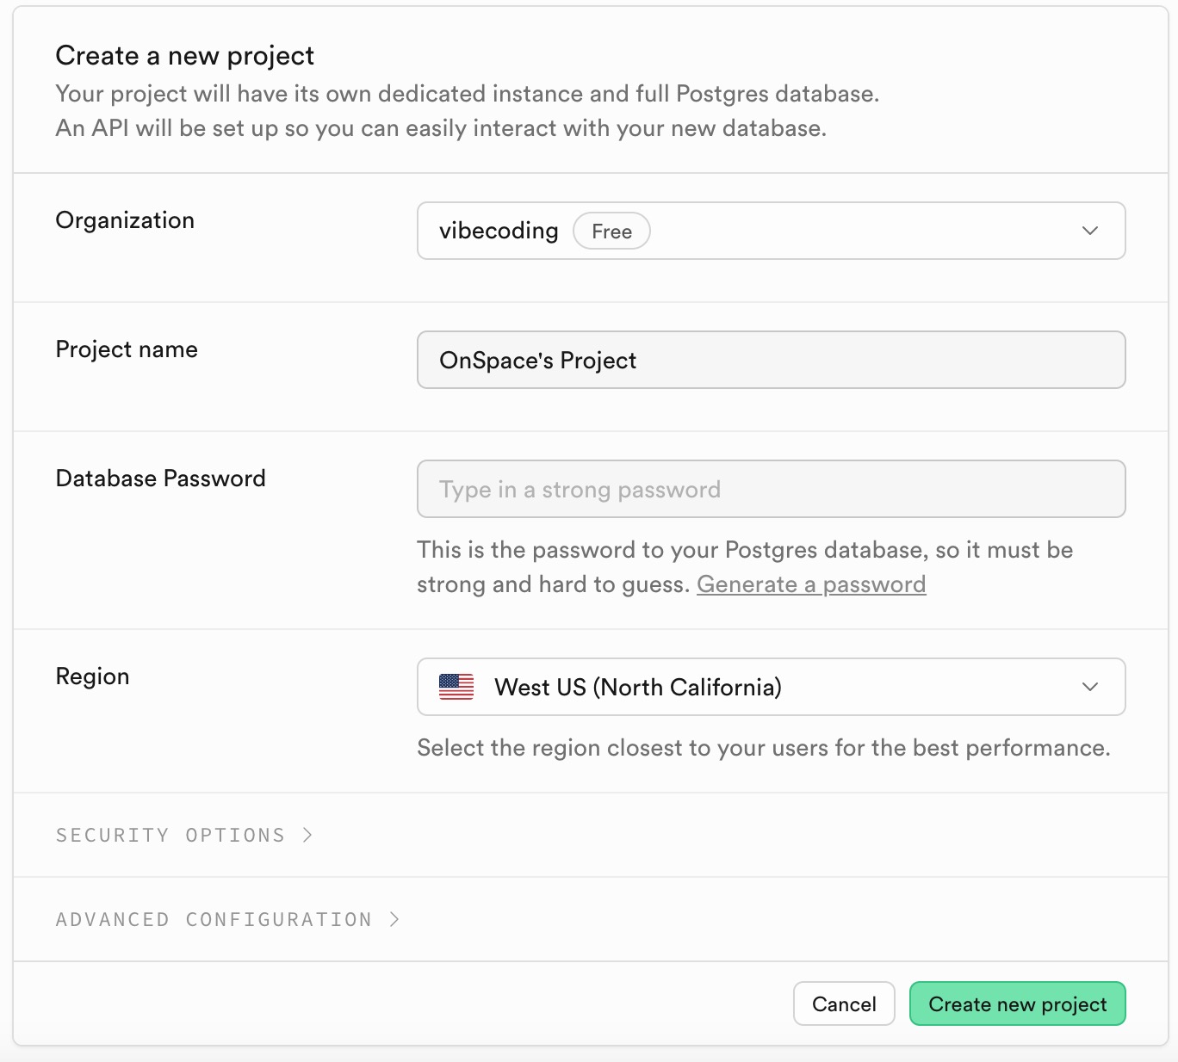1178x1062 pixels.
Task: Open the Region dropdown West US
Action: [771, 687]
